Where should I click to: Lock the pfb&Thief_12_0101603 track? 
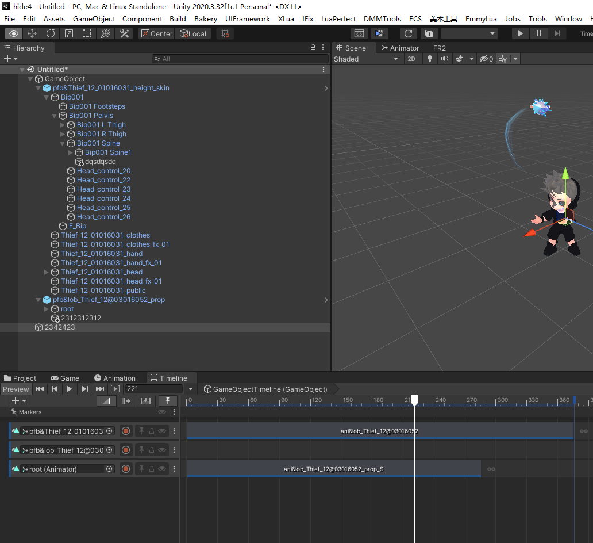click(x=151, y=431)
